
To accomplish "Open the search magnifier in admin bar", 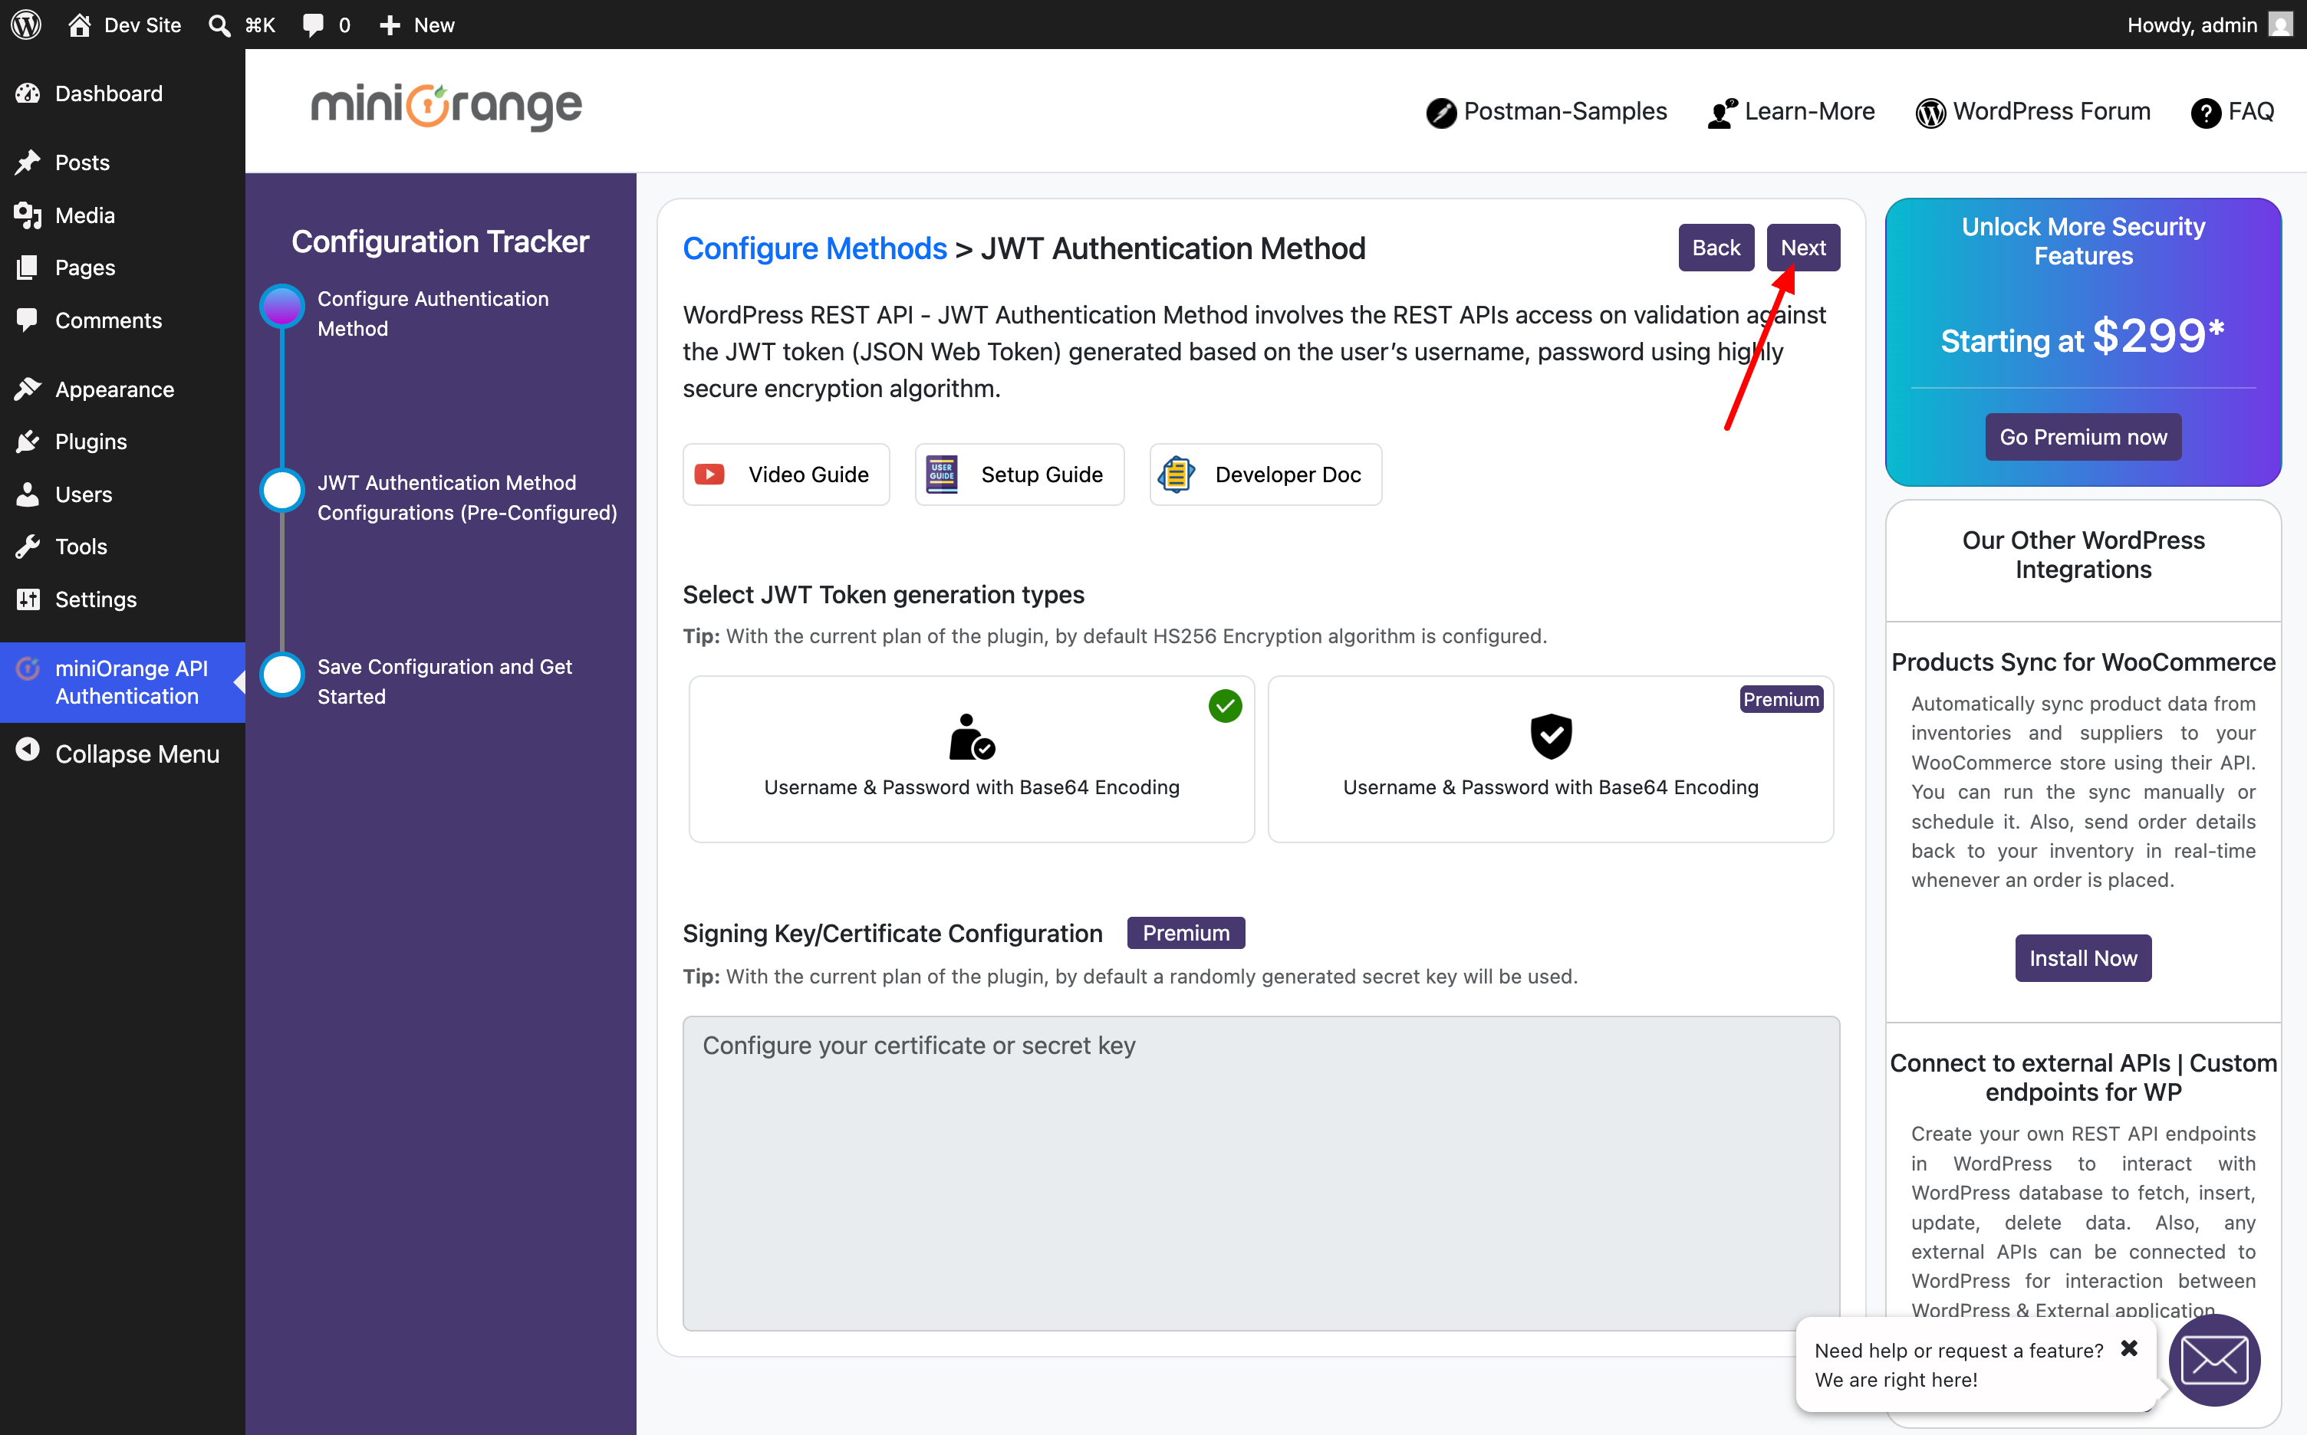I will pos(219,25).
